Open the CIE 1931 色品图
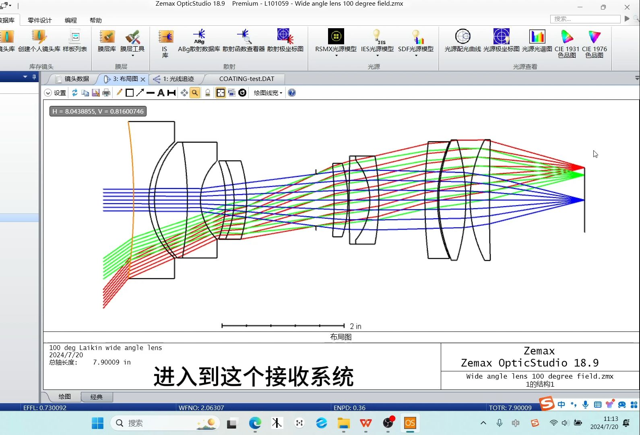The width and height of the screenshot is (640, 435). [x=567, y=43]
